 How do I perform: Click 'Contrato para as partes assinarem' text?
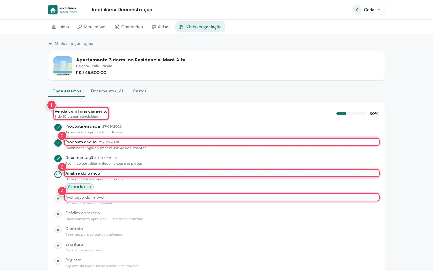click(94, 235)
